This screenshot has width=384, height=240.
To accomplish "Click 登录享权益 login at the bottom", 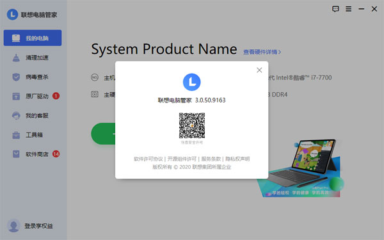I will point(38,226).
